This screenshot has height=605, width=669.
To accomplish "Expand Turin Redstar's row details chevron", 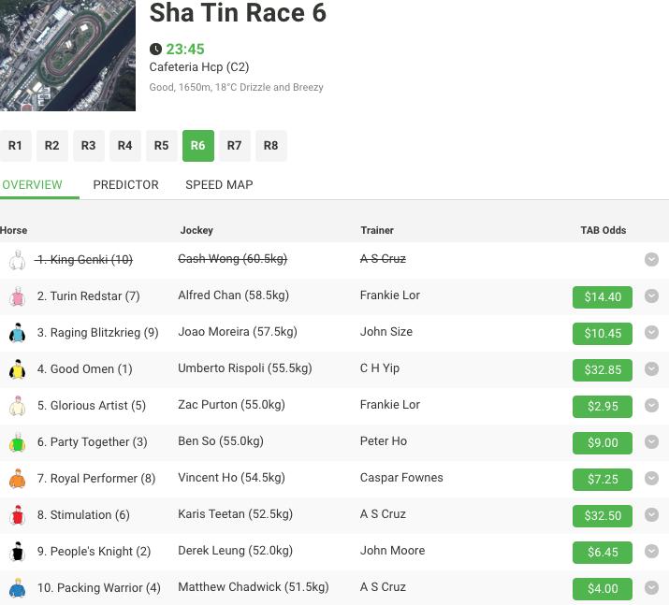I will (652, 296).
